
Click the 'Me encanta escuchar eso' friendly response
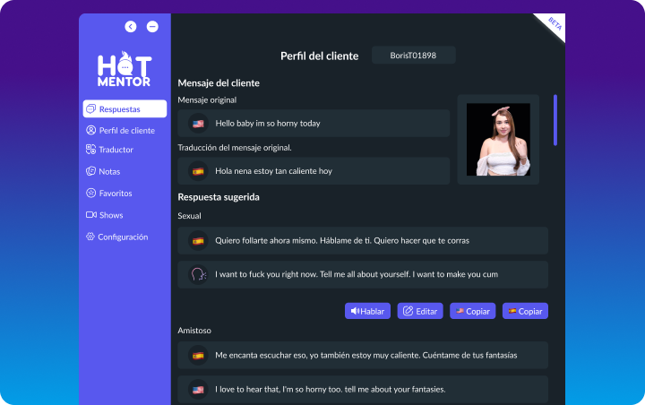(x=363, y=355)
